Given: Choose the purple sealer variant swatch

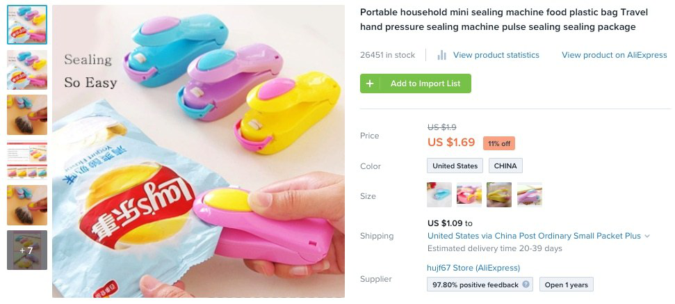Looking at the screenshot, I should coord(530,195).
